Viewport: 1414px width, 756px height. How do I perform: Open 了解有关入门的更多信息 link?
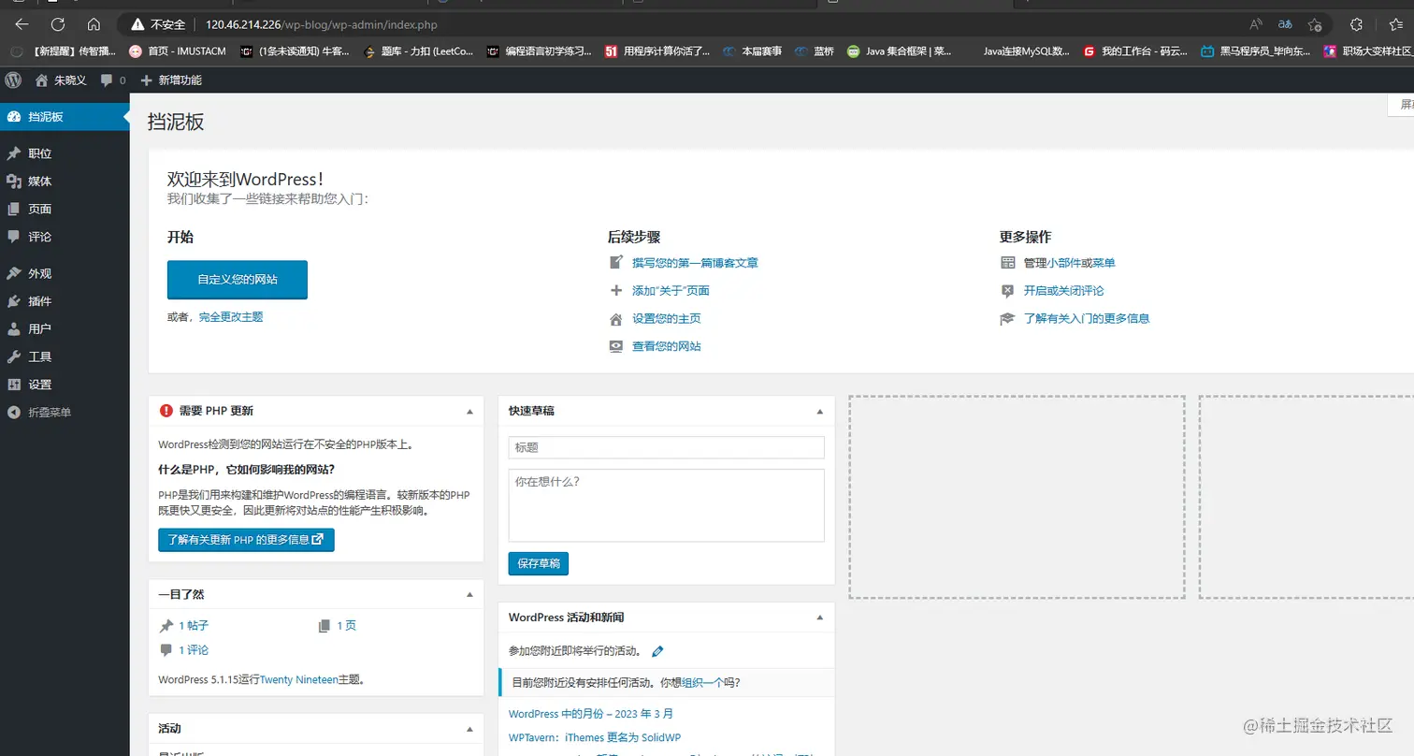[1087, 318]
